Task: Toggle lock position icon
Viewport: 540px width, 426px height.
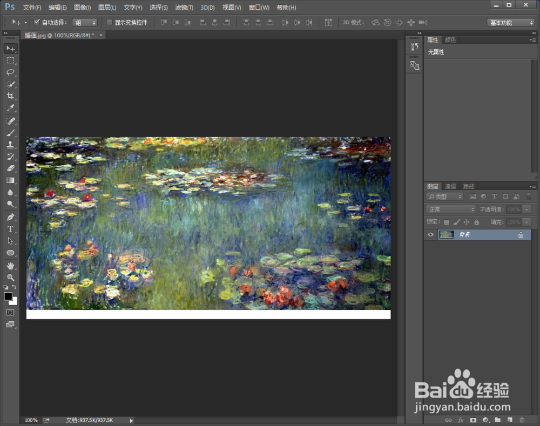Action: (467, 222)
